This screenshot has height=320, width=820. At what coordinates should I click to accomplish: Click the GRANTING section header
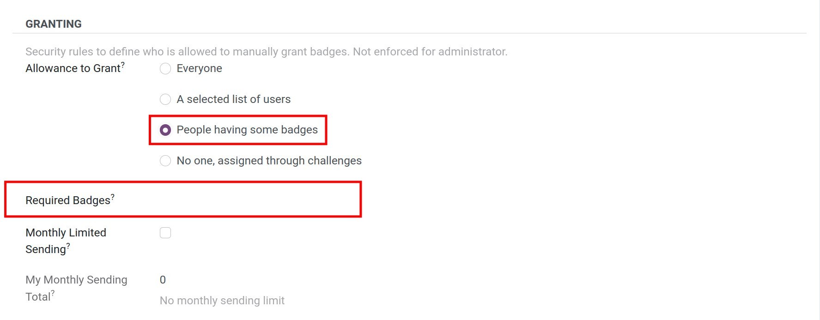[x=54, y=24]
